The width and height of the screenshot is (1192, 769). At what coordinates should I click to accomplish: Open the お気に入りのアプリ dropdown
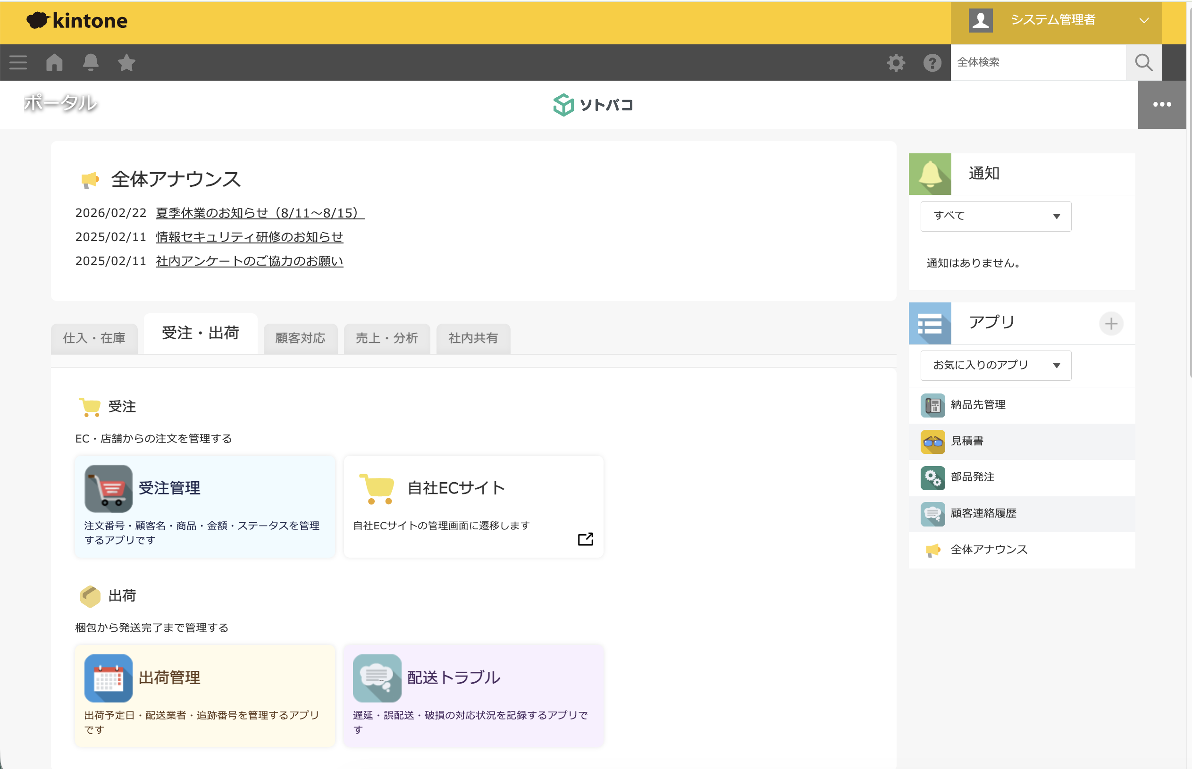pyautogui.click(x=996, y=366)
